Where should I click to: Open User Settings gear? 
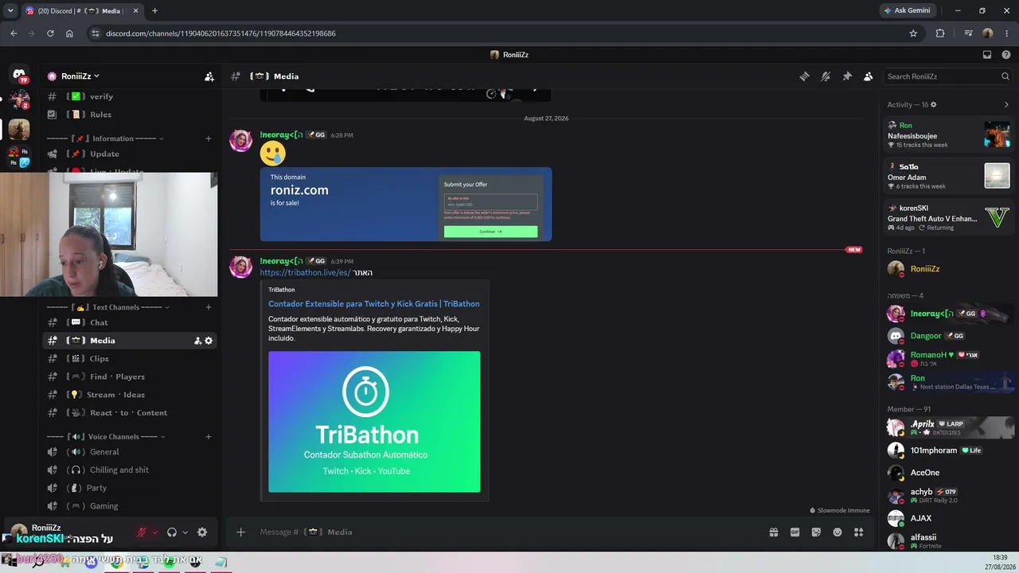click(202, 532)
